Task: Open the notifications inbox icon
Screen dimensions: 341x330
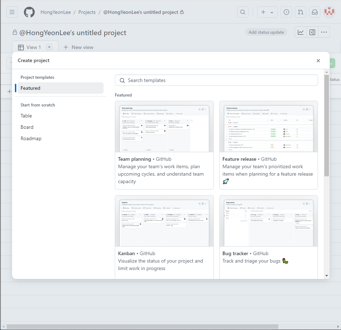Action: 315,12
